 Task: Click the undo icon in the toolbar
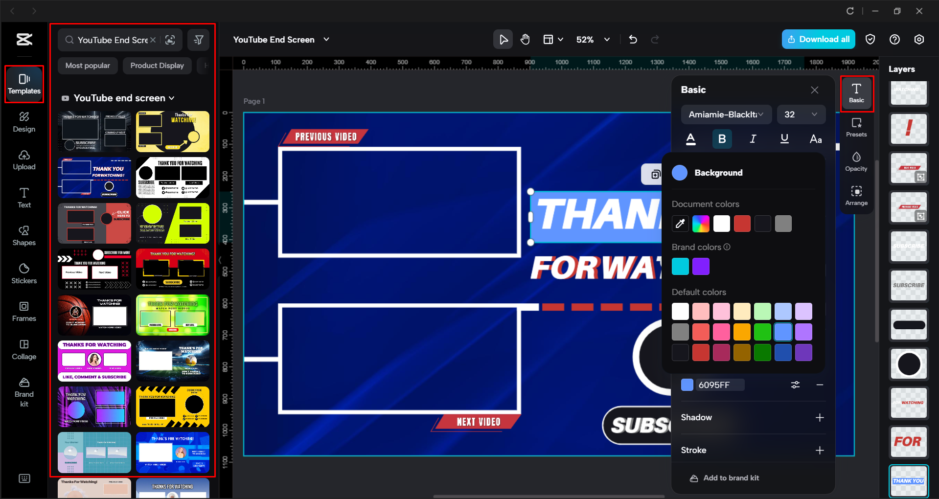click(x=633, y=39)
